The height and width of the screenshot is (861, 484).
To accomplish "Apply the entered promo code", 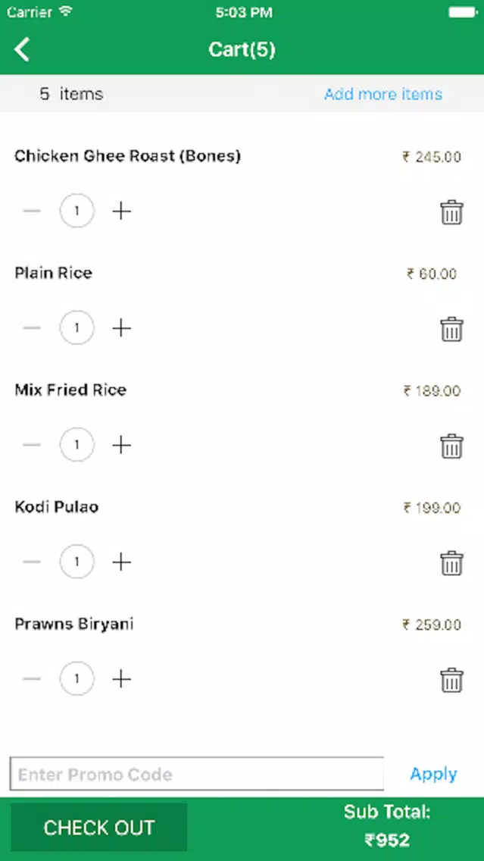I will pyautogui.click(x=433, y=775).
